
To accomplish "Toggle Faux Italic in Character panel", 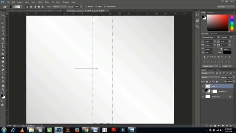I will (208, 57).
